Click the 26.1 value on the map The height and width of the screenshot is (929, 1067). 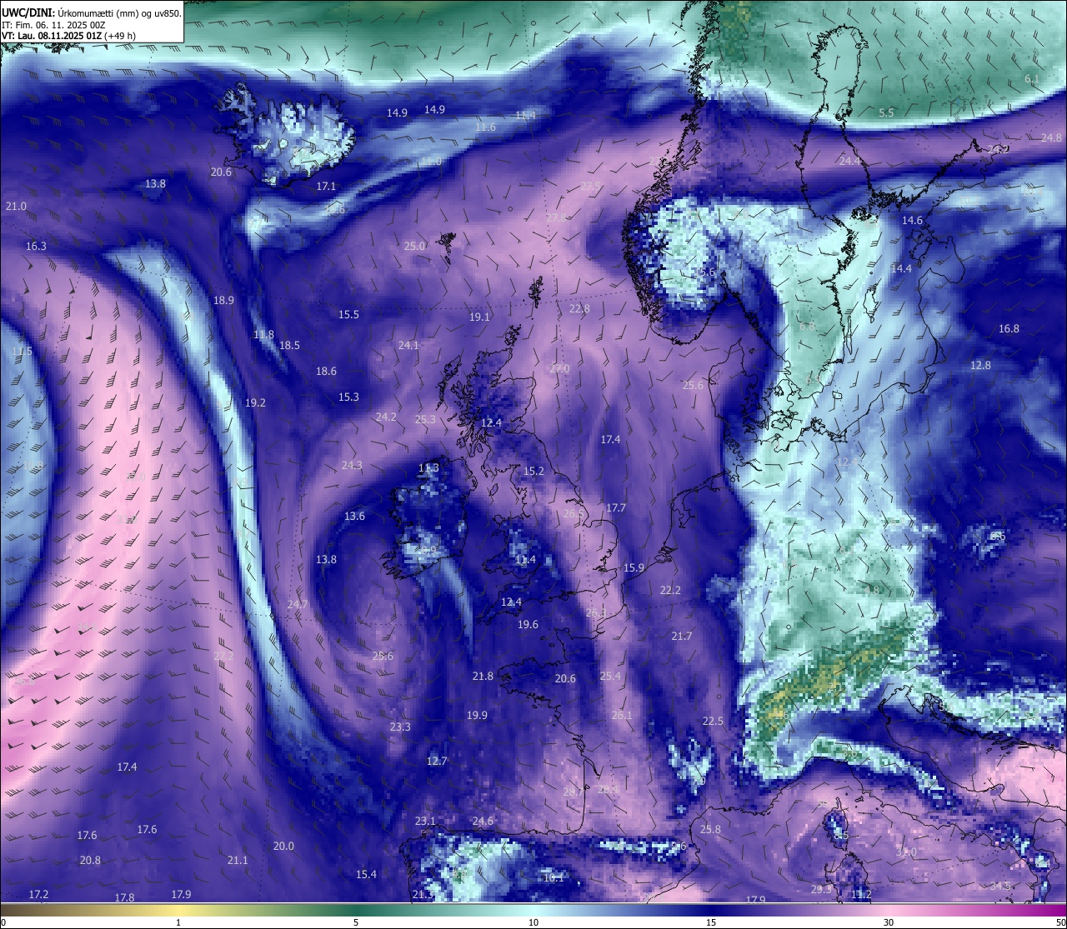click(x=621, y=716)
